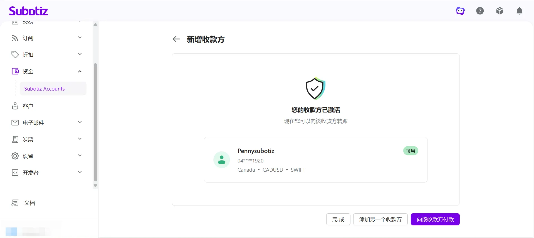Click the 折扣 tag icon
Image resolution: width=534 pixels, height=238 pixels.
point(15,55)
